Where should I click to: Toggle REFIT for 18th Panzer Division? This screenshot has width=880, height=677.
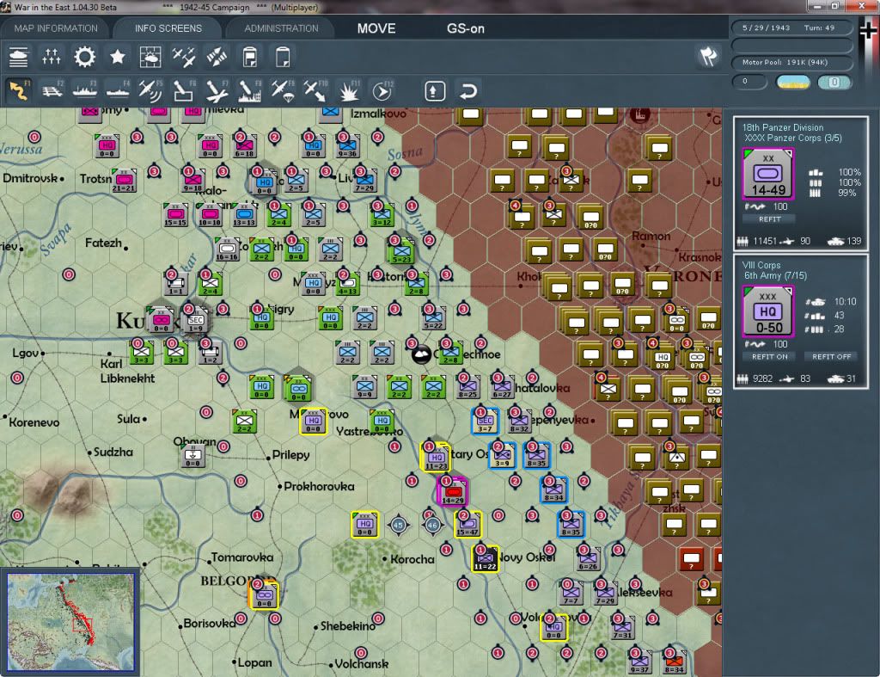(x=769, y=219)
